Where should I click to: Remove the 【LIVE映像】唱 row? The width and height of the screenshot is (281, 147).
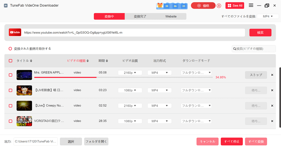[272, 90]
